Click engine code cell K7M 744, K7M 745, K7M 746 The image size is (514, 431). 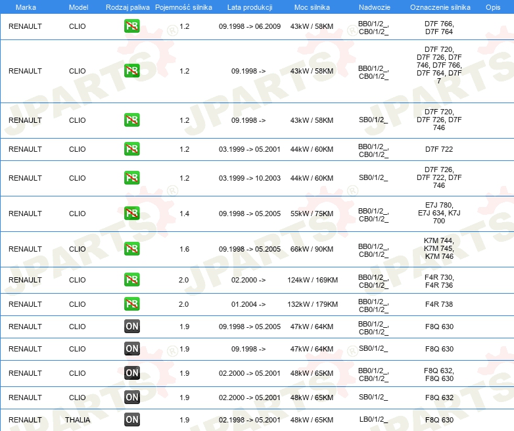439,248
